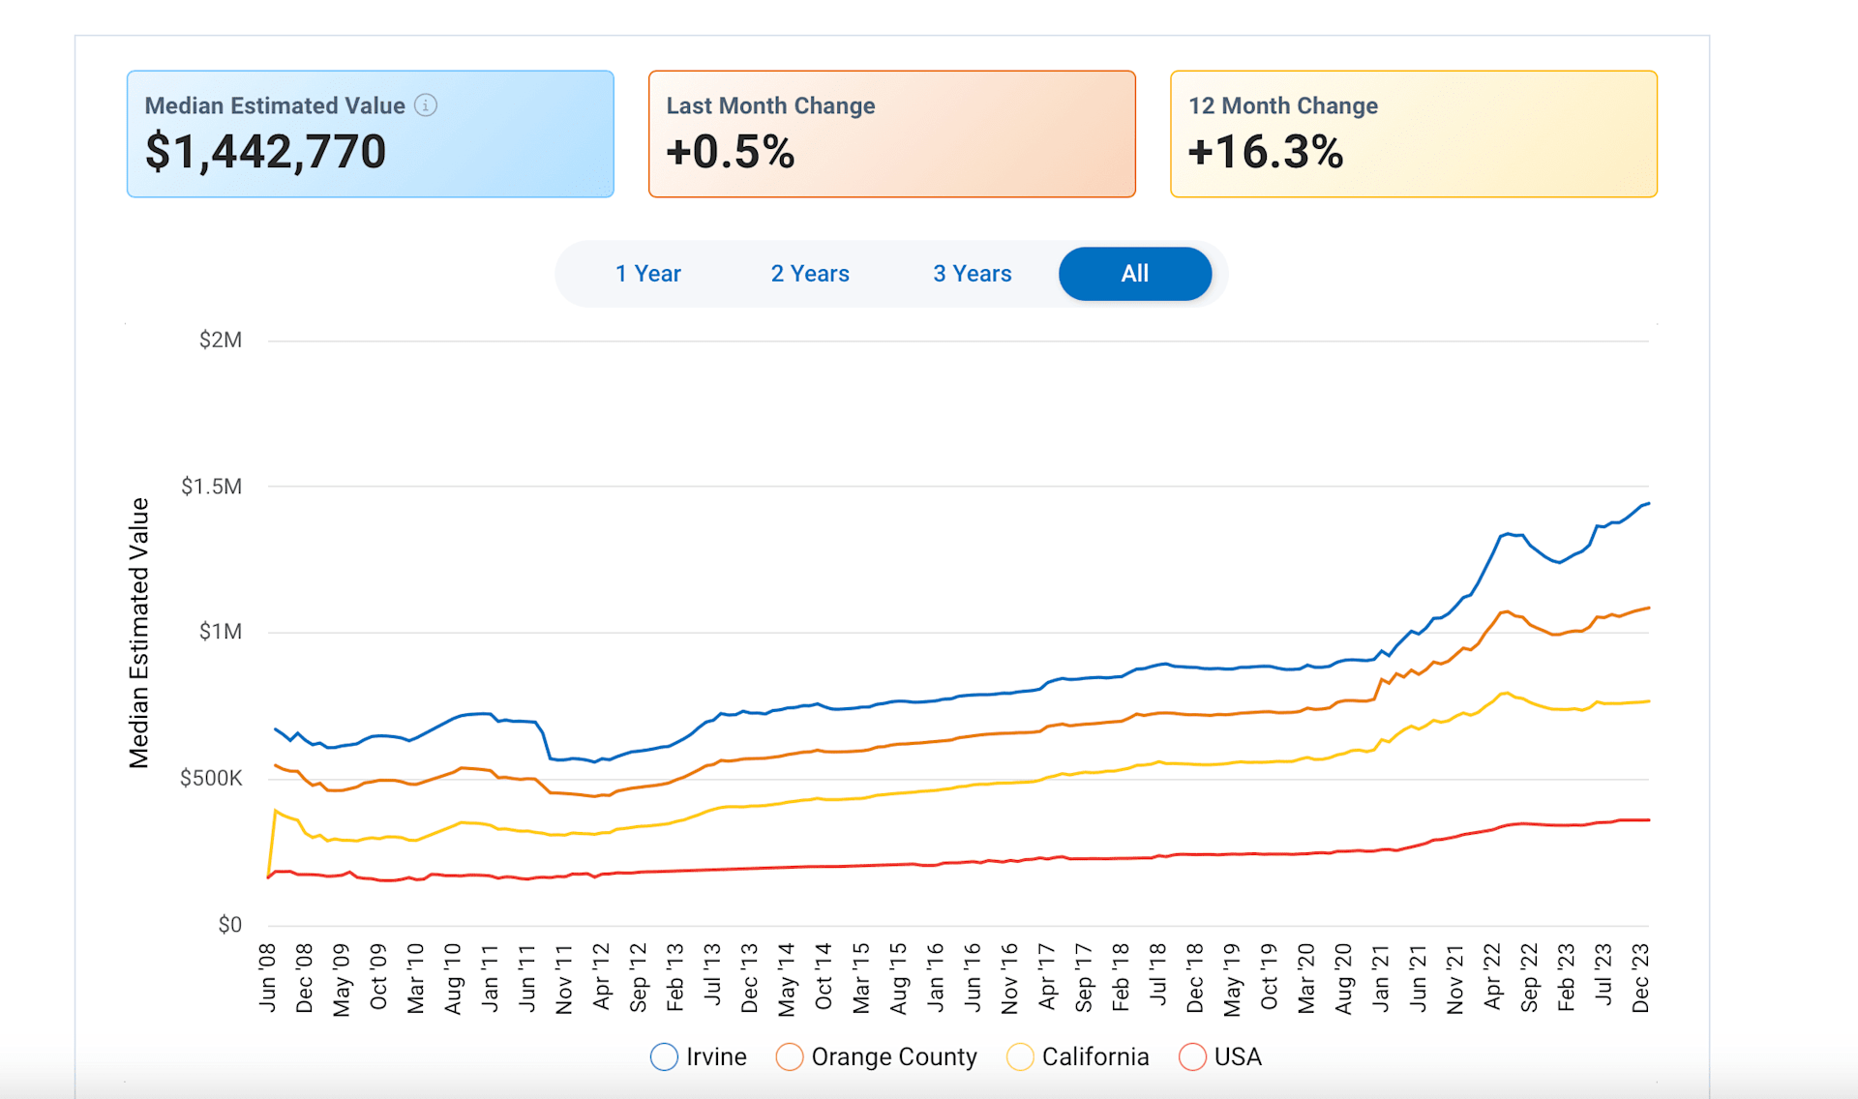The height and width of the screenshot is (1099, 1858).
Task: Click the Median Estimated Value card
Action: [x=370, y=134]
